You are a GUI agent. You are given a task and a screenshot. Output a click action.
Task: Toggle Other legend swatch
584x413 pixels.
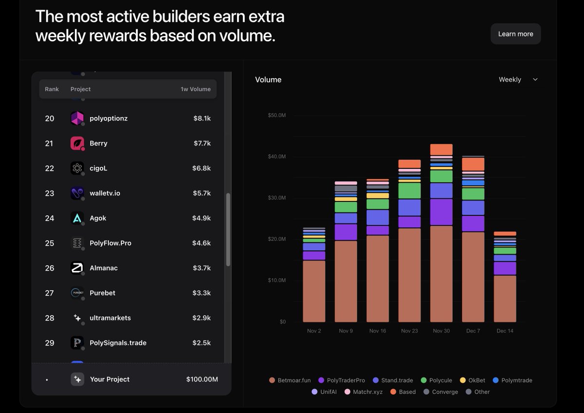coord(469,392)
